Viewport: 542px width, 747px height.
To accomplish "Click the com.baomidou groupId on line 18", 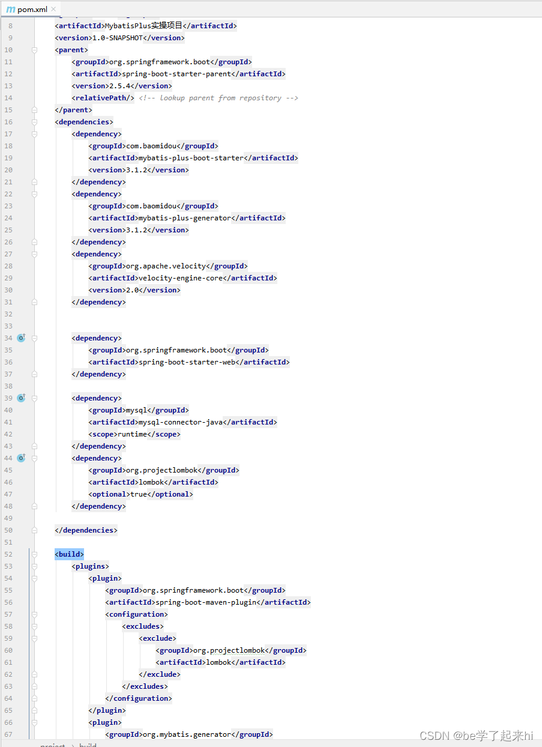I will [x=151, y=146].
